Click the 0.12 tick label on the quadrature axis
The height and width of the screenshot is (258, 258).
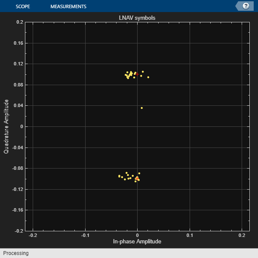(18, 64)
